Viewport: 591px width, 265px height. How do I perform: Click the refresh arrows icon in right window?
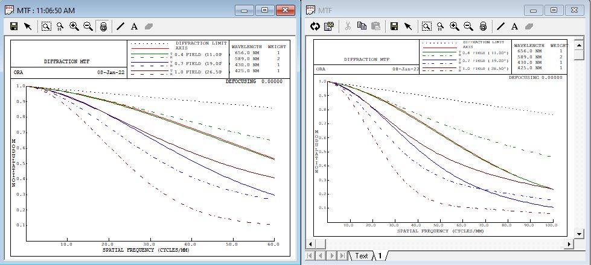(x=315, y=26)
